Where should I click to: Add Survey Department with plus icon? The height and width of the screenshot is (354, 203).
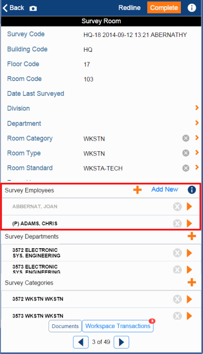point(192,236)
